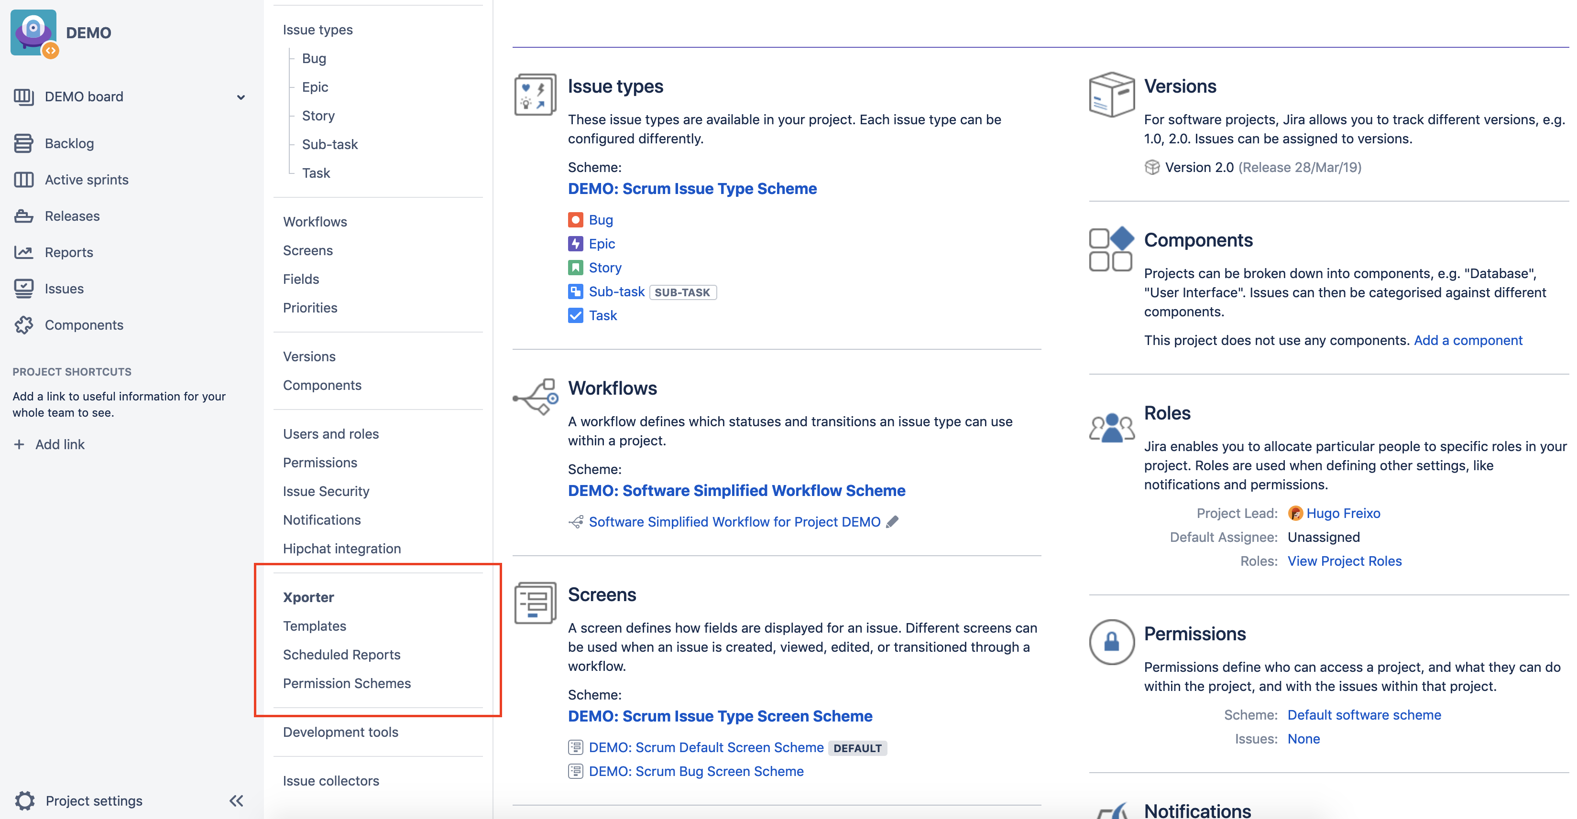The image size is (1577, 819).
Task: Click Add link under Project Shortcuts
Action: point(59,445)
